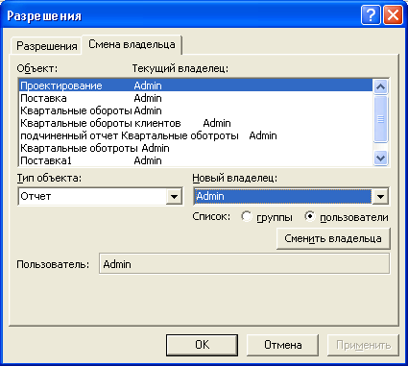Select the Смена владельца tab
408x366 pixels.
coord(132,44)
